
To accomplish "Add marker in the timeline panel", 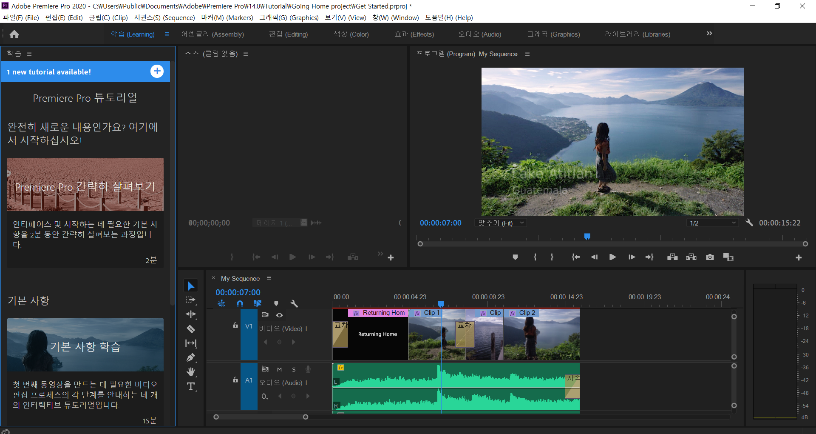I will (x=276, y=303).
